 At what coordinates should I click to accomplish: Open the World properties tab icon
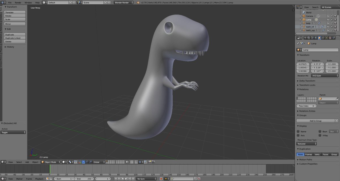pyautogui.click(x=316, y=38)
